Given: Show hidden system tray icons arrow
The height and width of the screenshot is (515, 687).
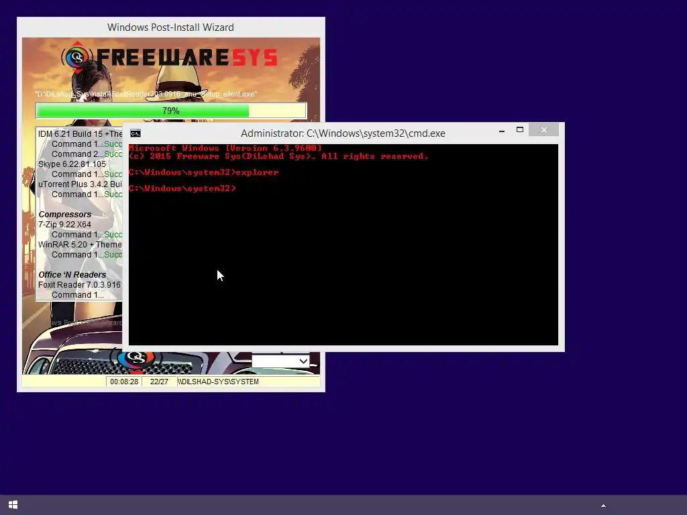Looking at the screenshot, I should click(603, 506).
